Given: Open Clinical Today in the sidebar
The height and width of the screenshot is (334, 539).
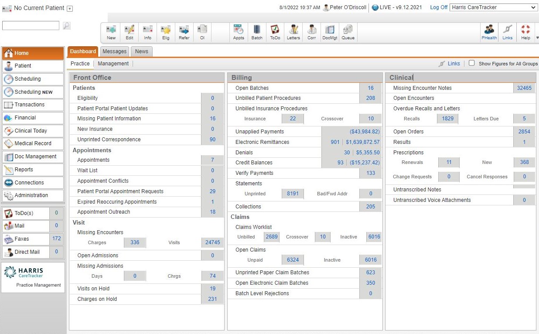Looking at the screenshot, I should (x=33, y=131).
